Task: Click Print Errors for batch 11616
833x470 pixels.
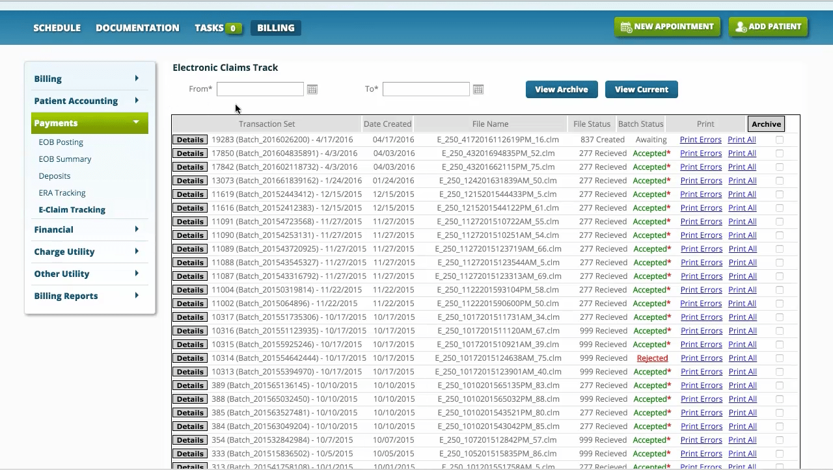Action: pyautogui.click(x=701, y=208)
